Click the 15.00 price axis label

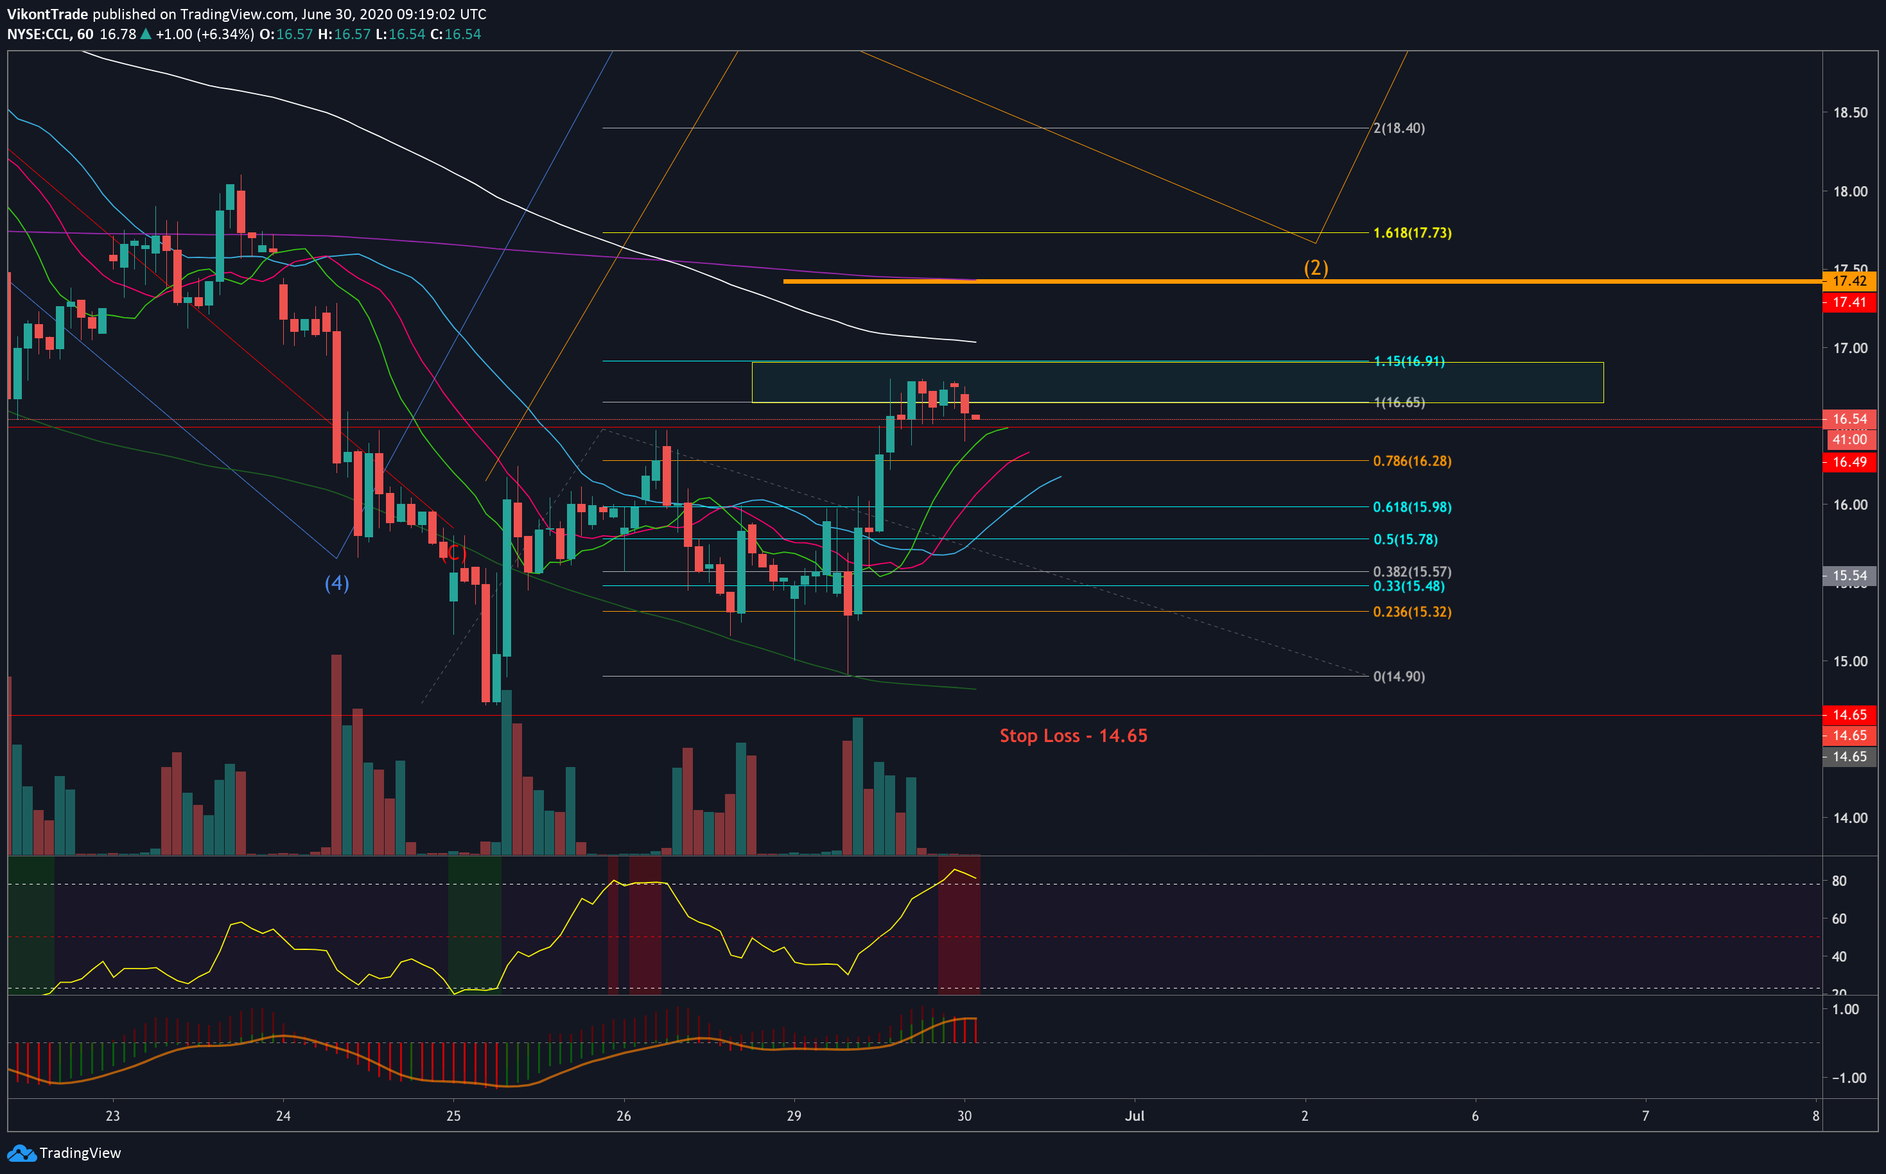tap(1850, 662)
